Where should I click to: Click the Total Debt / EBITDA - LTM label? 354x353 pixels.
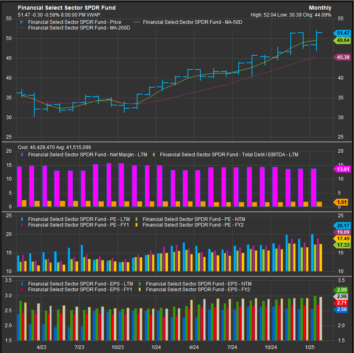coord(229,155)
